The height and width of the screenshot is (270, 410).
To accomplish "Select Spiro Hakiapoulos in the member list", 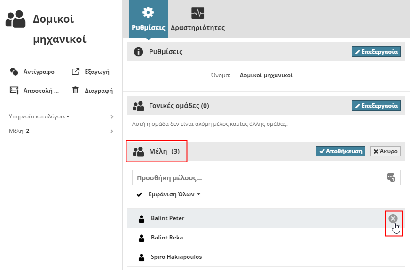I will tap(176, 257).
